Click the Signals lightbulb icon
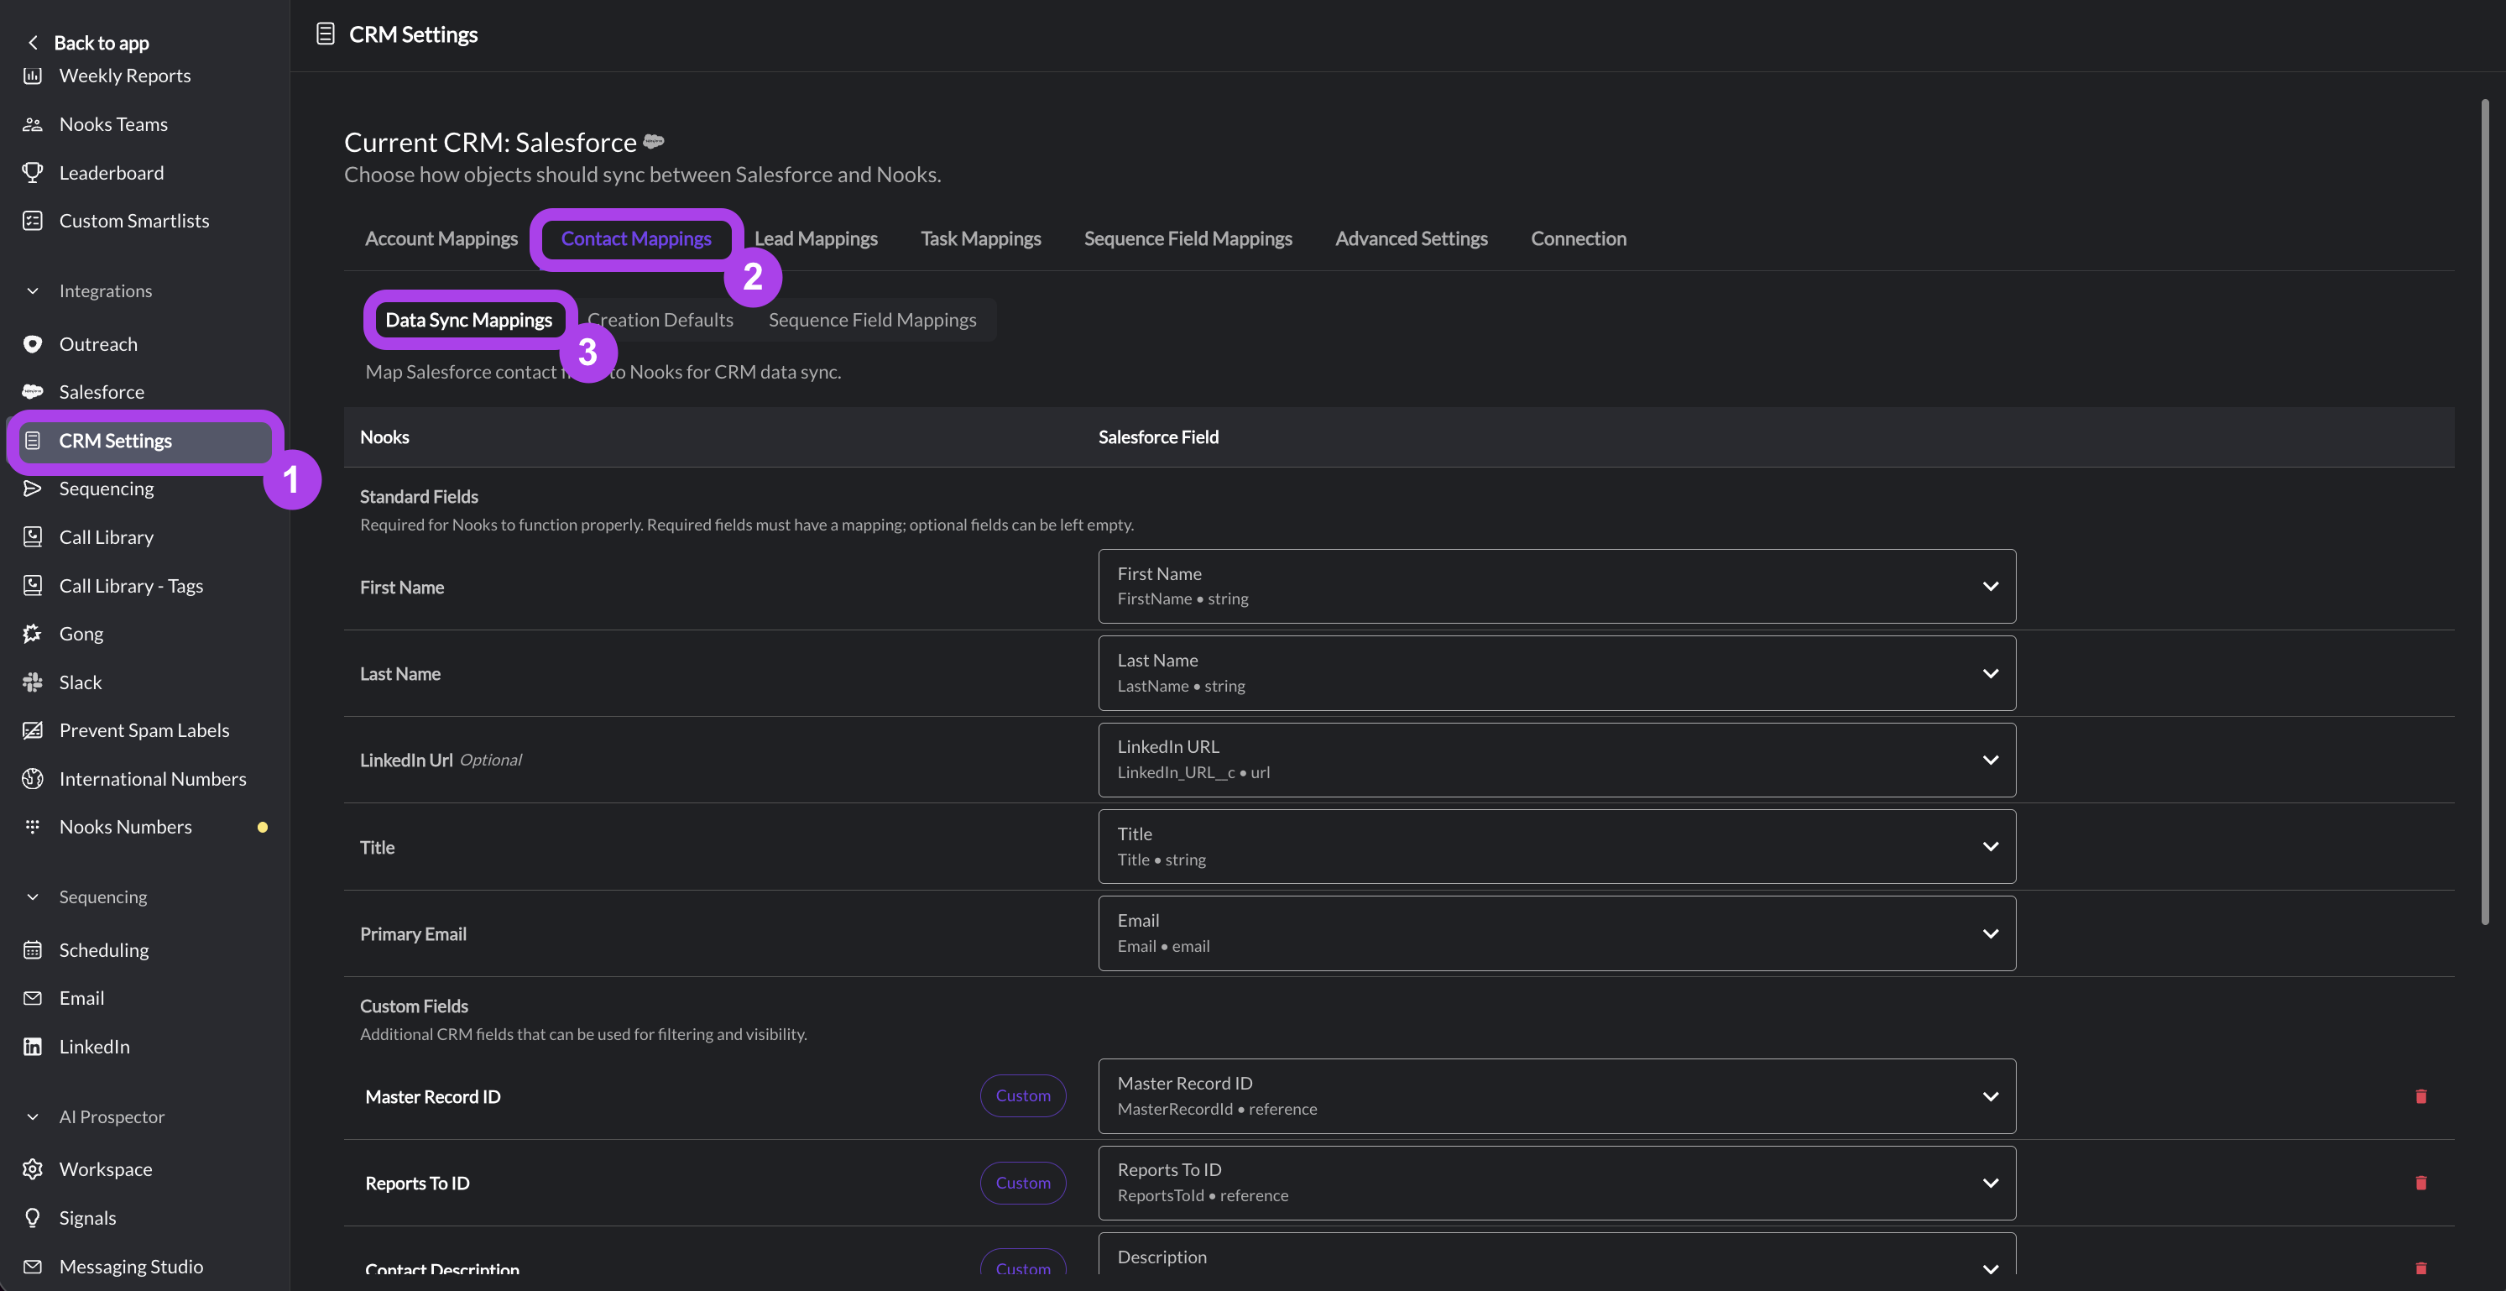Viewport: 2506px width, 1291px height. point(32,1218)
